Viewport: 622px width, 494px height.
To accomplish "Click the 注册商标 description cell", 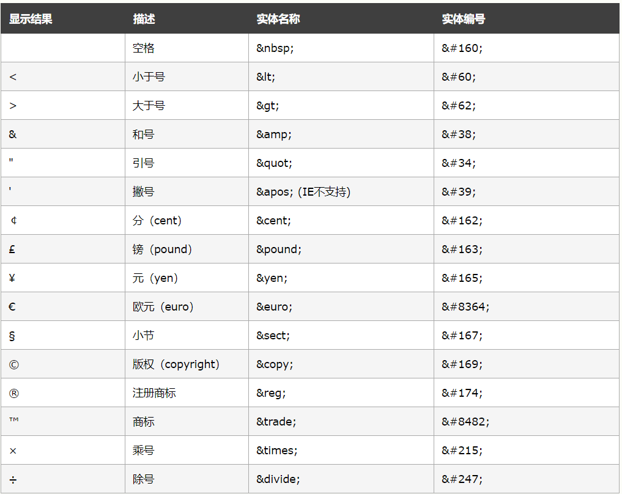I will point(154,393).
